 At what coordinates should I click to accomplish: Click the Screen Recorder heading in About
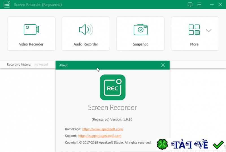click(x=112, y=107)
